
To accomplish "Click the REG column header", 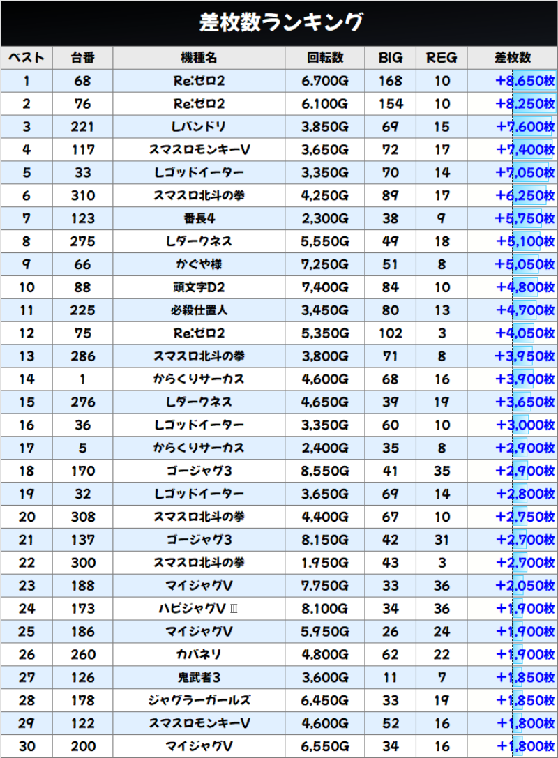I will (442, 58).
